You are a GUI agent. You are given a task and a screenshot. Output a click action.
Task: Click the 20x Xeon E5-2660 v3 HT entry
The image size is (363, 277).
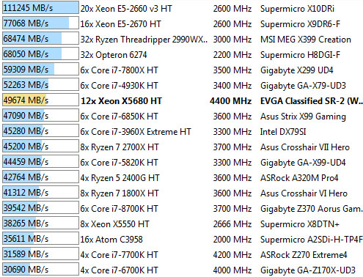click(126, 9)
